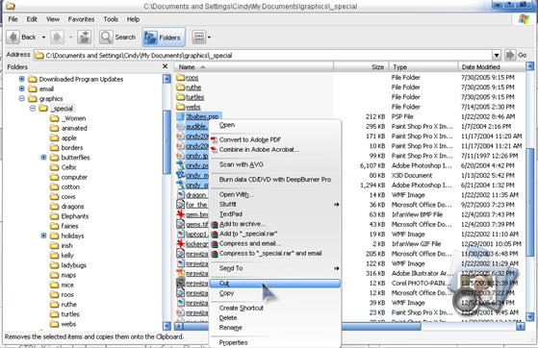Choose TextPad in context menu
538x348 pixels.
(231, 214)
